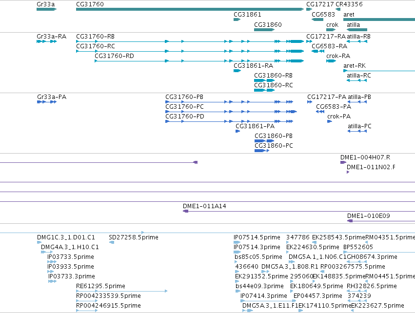This screenshot has height=313, width=415.
Task: Select EST EP04457.3prime
Action: [x=318, y=296]
